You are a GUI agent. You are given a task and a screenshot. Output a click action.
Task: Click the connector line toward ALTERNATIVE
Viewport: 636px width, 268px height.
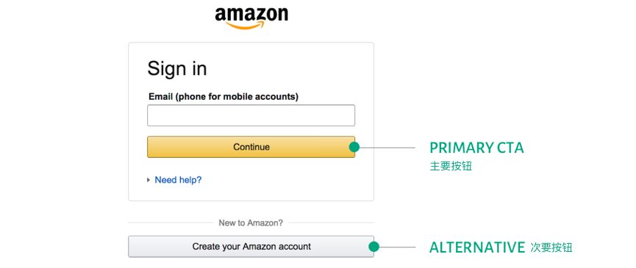click(x=398, y=247)
